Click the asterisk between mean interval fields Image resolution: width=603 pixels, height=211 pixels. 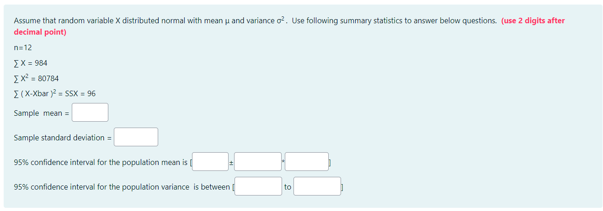point(283,160)
